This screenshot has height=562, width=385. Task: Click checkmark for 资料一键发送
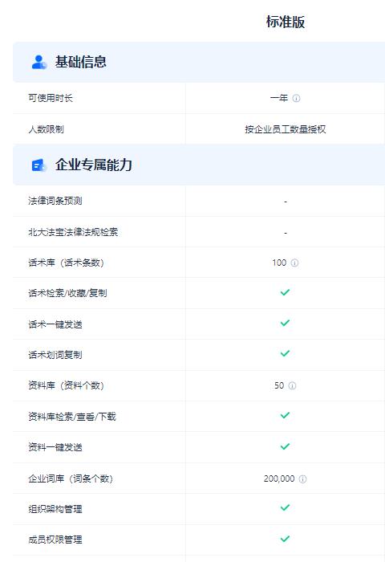tap(285, 446)
